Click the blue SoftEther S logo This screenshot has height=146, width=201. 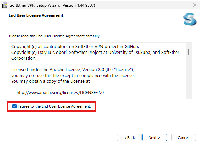tap(190, 19)
